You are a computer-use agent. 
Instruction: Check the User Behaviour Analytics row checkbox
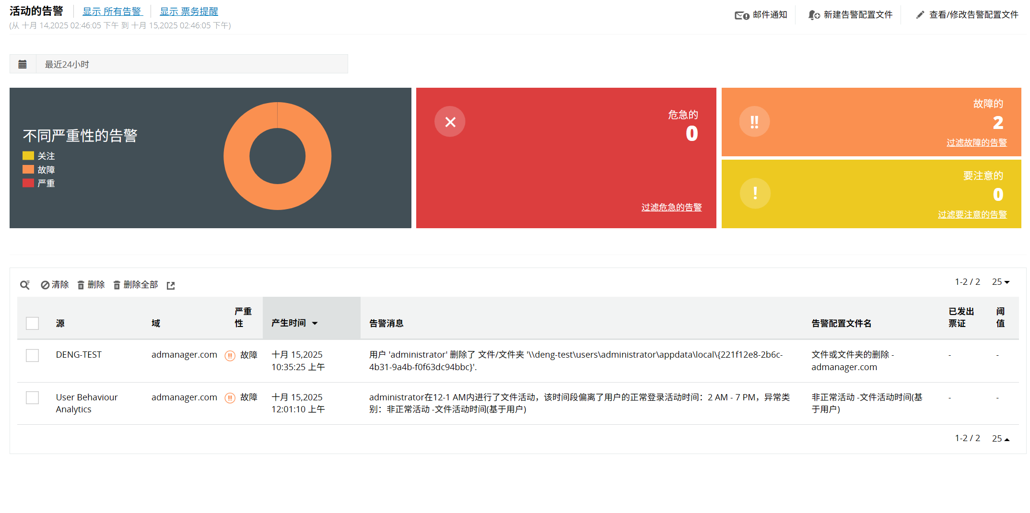coord(32,397)
